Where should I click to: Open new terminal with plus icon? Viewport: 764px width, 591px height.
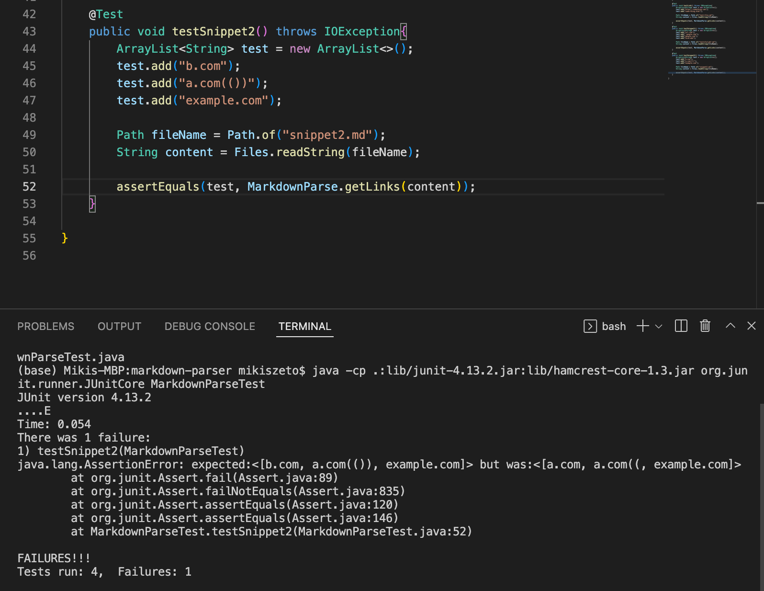[x=642, y=326]
